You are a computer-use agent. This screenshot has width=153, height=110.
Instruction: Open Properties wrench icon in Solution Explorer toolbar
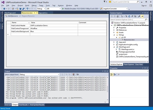[x=139, y=16]
